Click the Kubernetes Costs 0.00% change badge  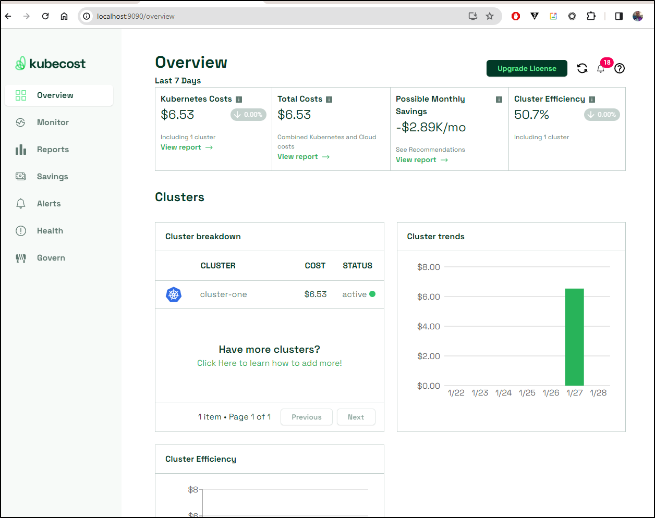(248, 115)
